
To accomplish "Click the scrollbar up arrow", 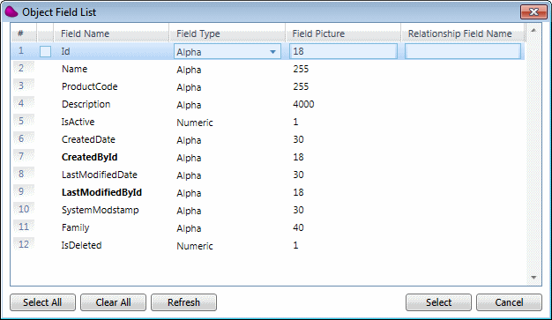I will click(x=533, y=31).
